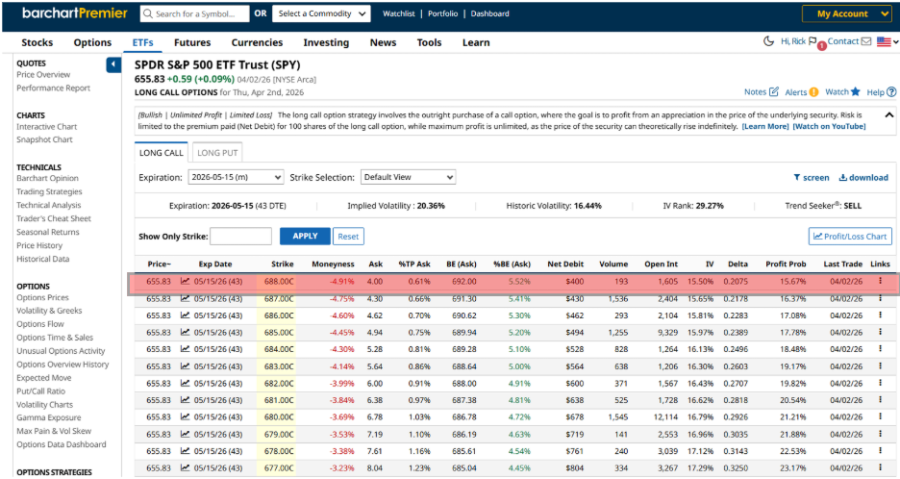Click the notifications flag icon beside Hi, Rick
900x479 pixels.
(x=813, y=42)
